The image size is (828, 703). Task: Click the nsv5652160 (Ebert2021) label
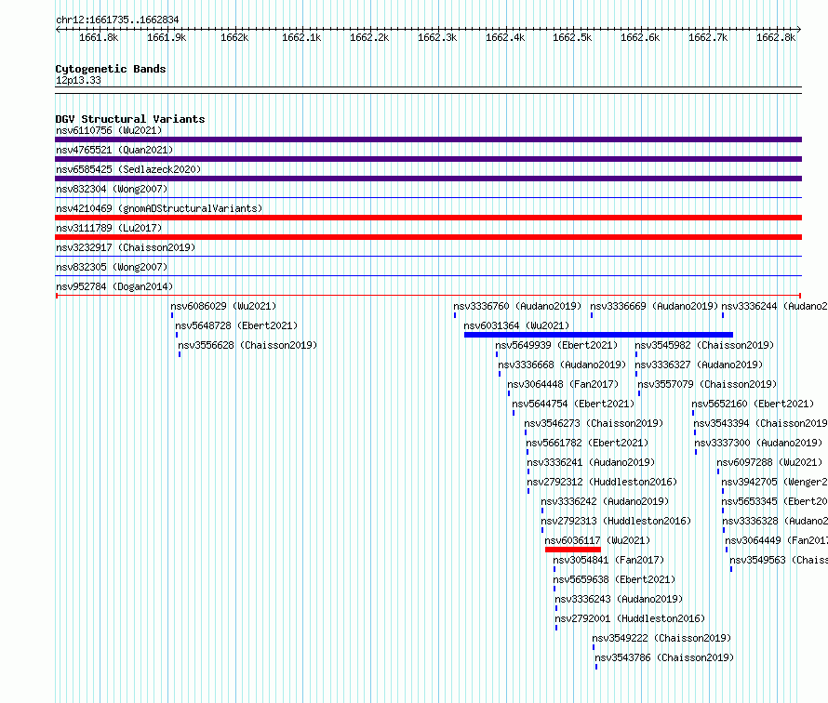pyautogui.click(x=753, y=404)
